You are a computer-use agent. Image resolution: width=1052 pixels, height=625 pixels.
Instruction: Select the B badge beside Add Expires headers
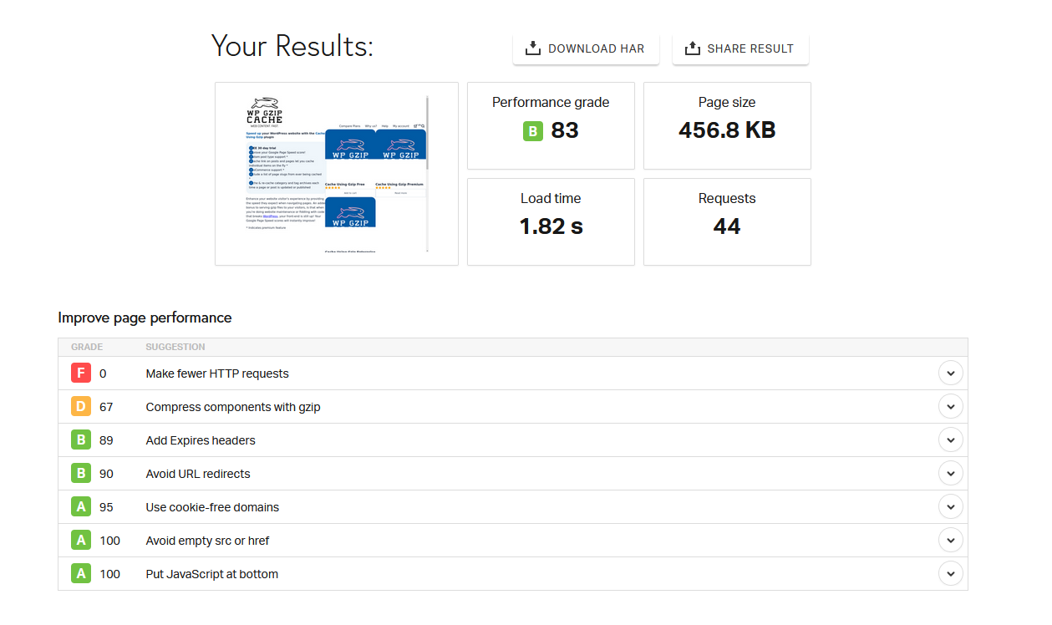point(80,440)
